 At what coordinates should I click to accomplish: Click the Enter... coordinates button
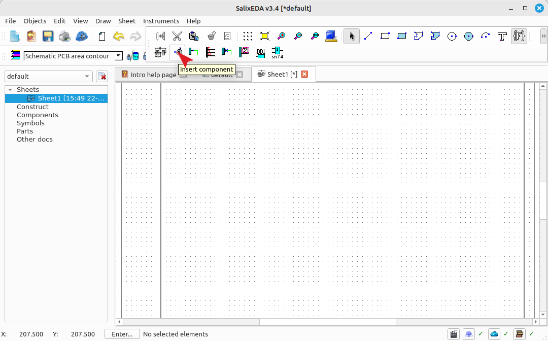122,334
